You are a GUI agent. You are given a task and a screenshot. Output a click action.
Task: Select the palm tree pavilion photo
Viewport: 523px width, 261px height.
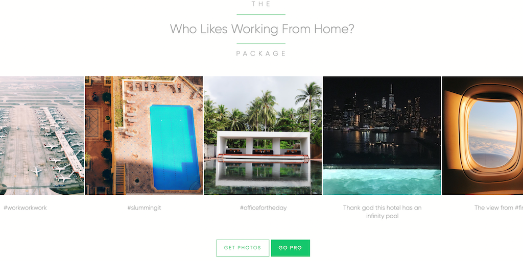click(x=263, y=136)
